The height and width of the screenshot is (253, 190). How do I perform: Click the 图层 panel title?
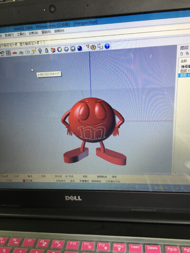click(184, 48)
